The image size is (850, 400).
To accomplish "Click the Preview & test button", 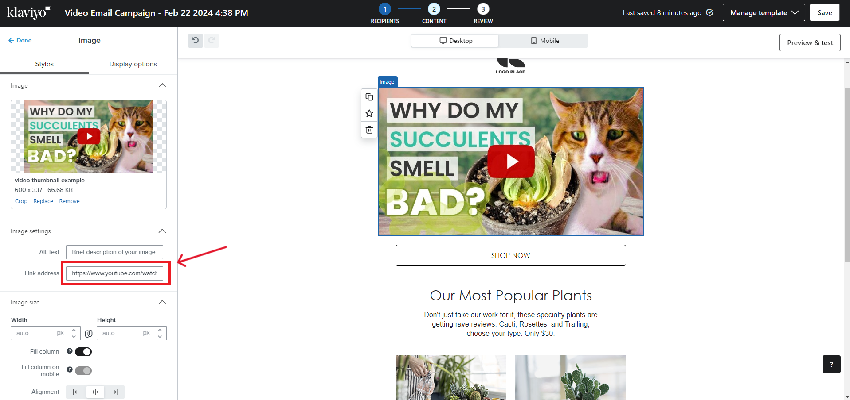I will [810, 42].
